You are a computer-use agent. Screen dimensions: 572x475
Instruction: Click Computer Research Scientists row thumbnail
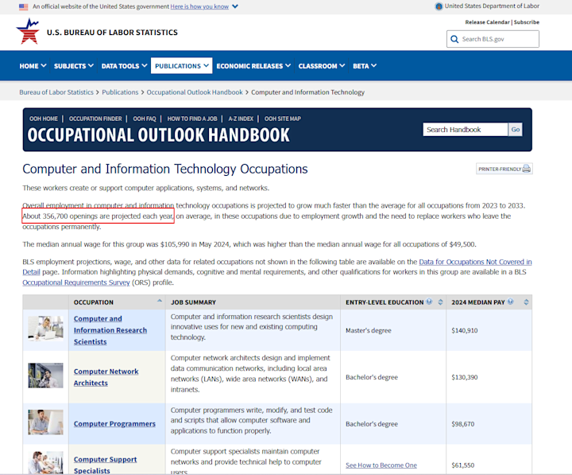[x=45, y=328]
